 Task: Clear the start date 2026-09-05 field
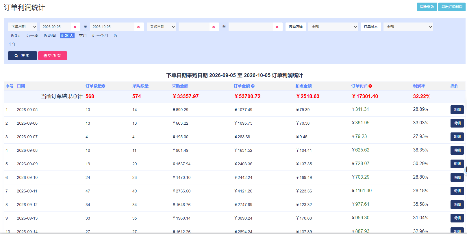[75, 27]
